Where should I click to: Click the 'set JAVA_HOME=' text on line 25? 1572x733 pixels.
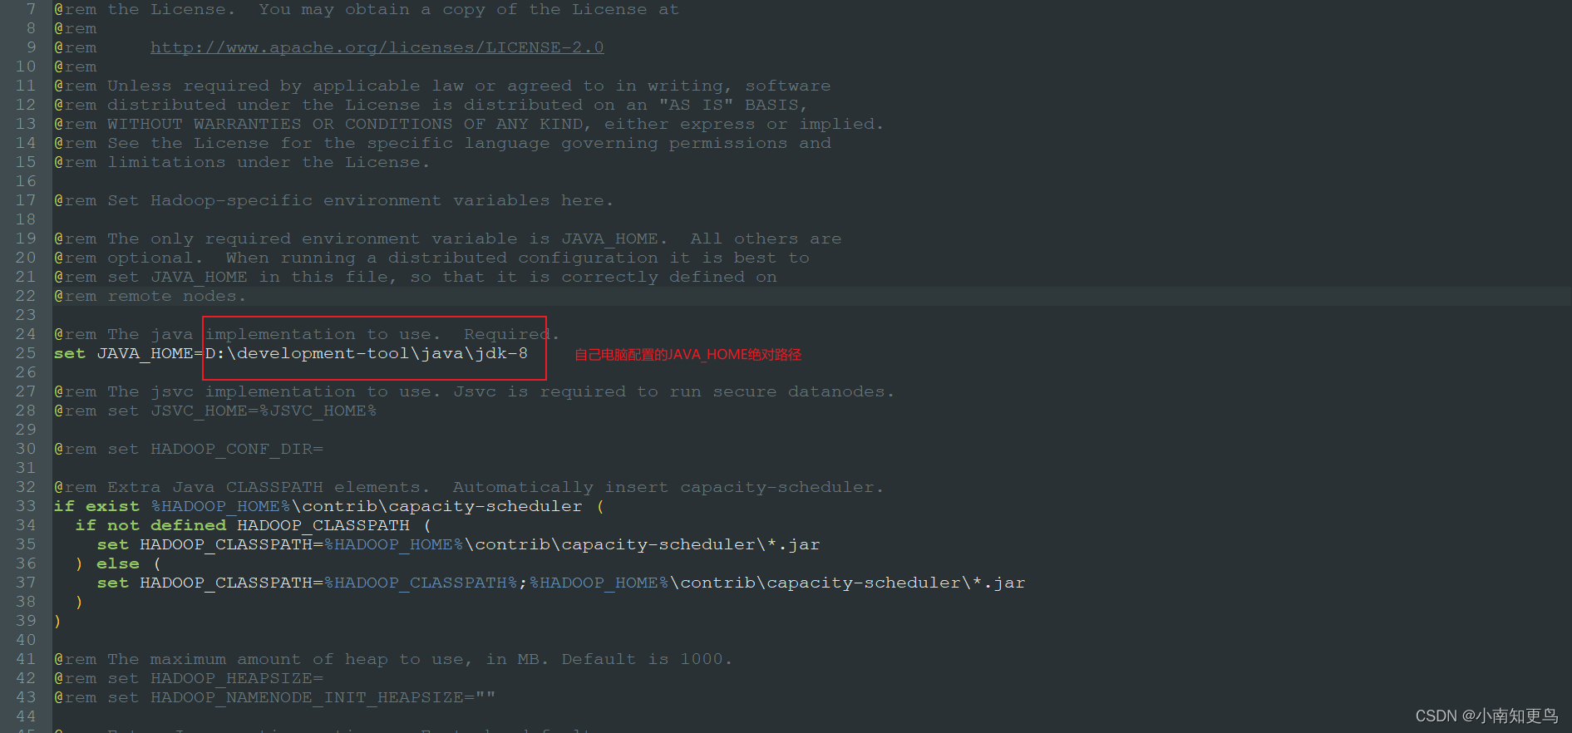click(x=129, y=353)
